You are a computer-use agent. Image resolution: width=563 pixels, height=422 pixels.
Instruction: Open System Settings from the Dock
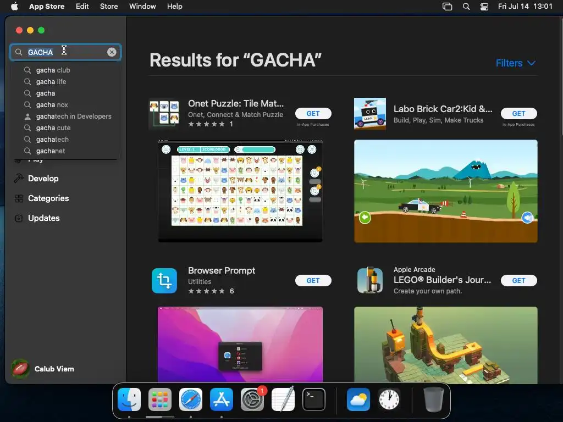point(252,399)
